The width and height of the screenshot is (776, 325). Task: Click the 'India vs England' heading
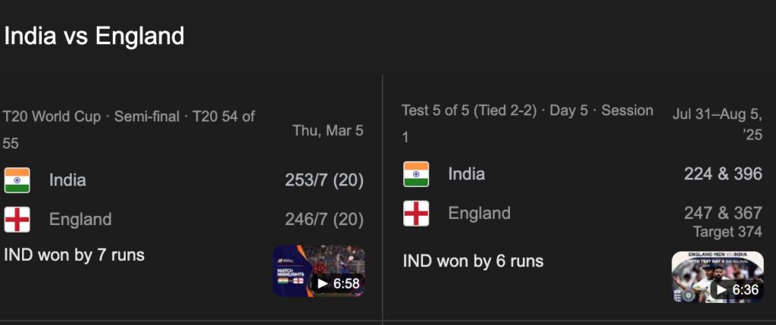(x=94, y=36)
